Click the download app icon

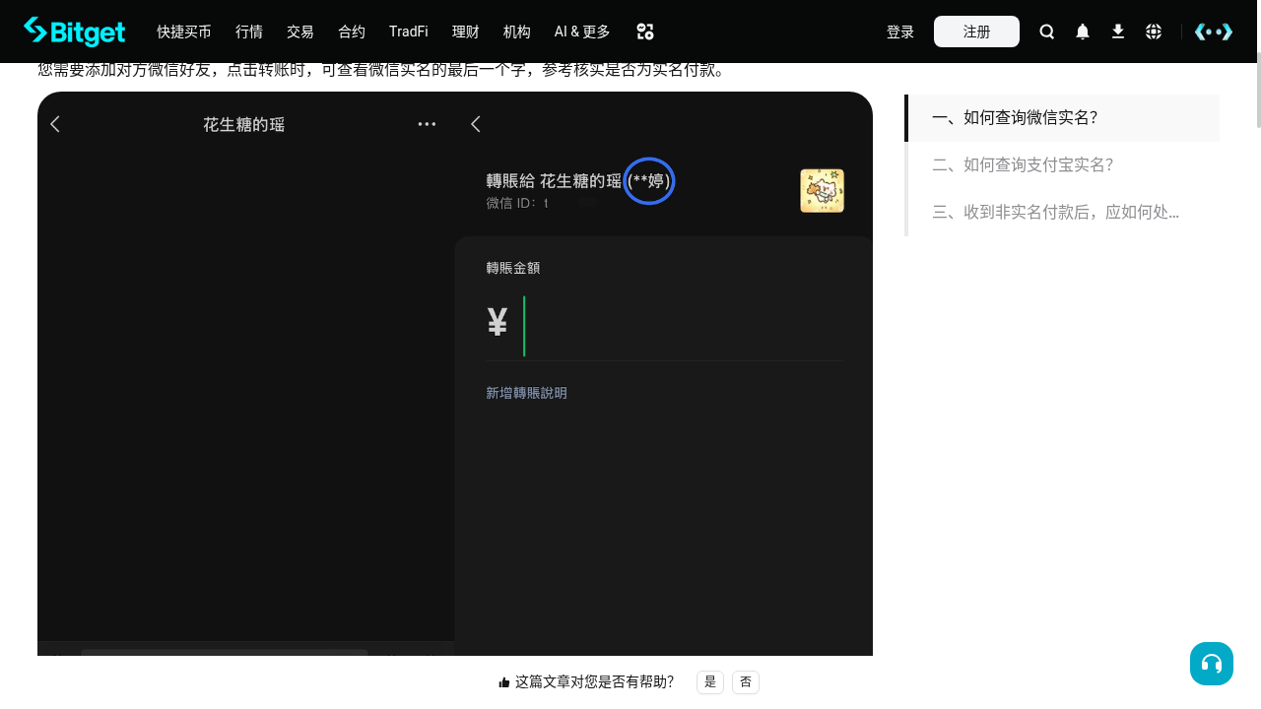(x=1118, y=32)
